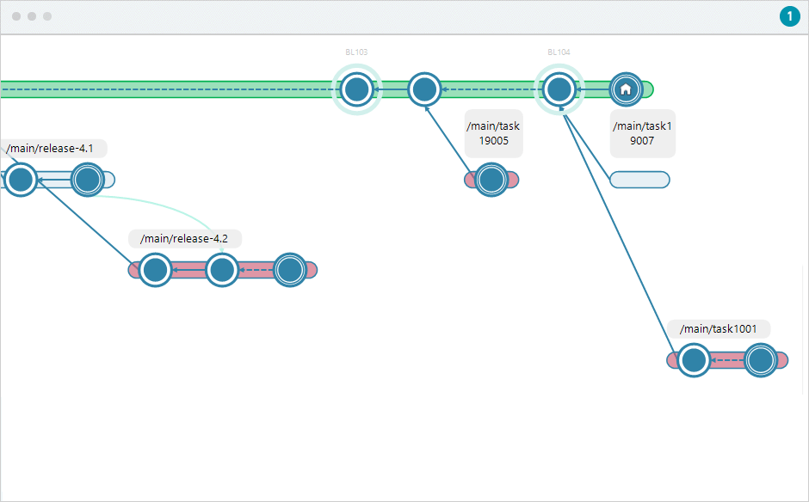This screenshot has width=809, height=502.
Task: Click the /main/task19007 branch label
Action: [642, 132]
